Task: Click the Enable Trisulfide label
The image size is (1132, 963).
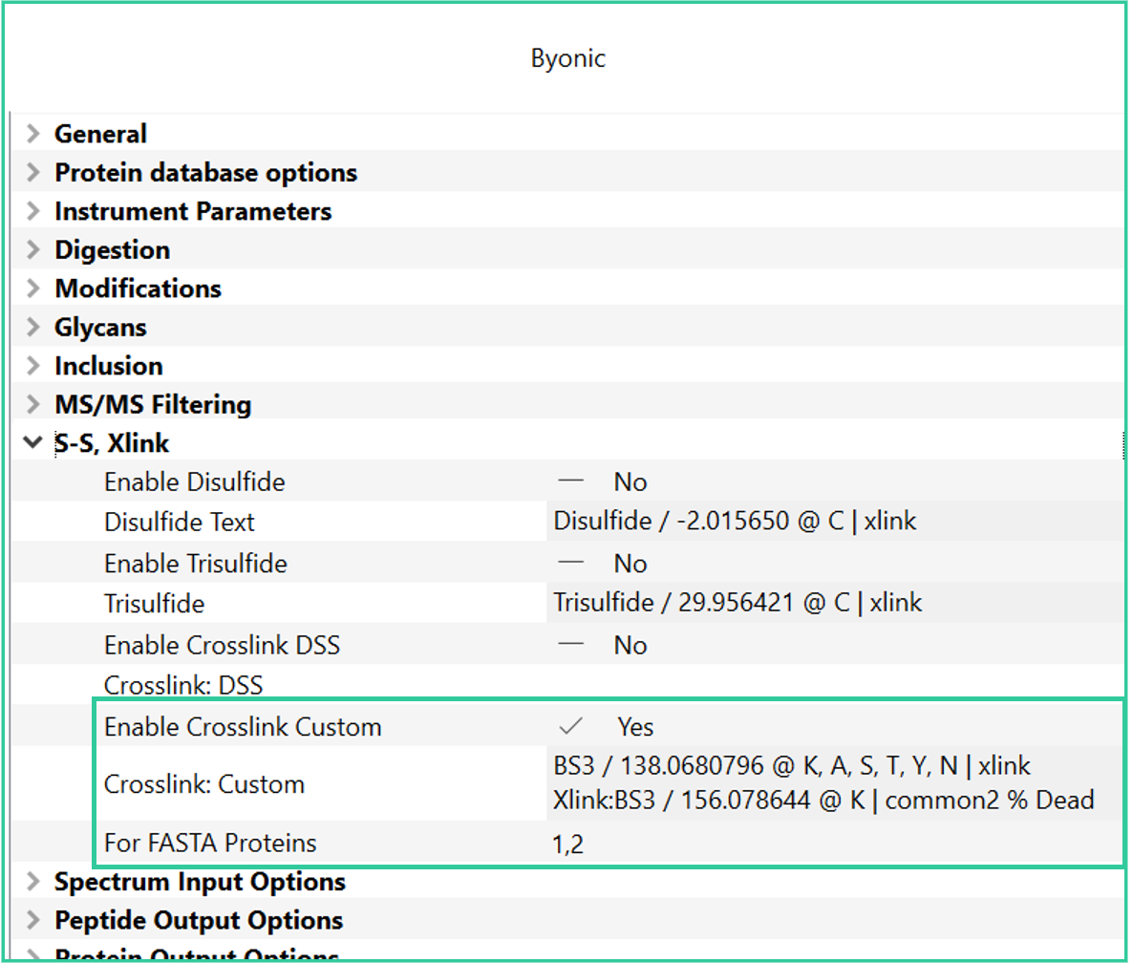Action: tap(196, 563)
